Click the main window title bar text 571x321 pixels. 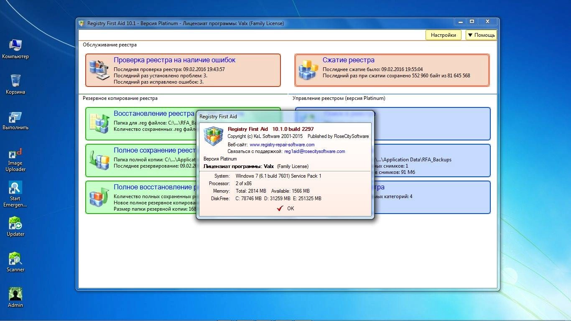point(186,23)
